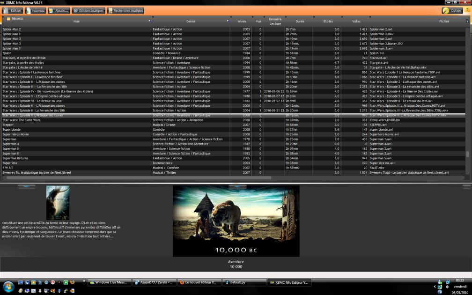The width and height of the screenshot is (472, 295).
Task: Expand the quick launch overflow chevron
Action: (x=84, y=281)
